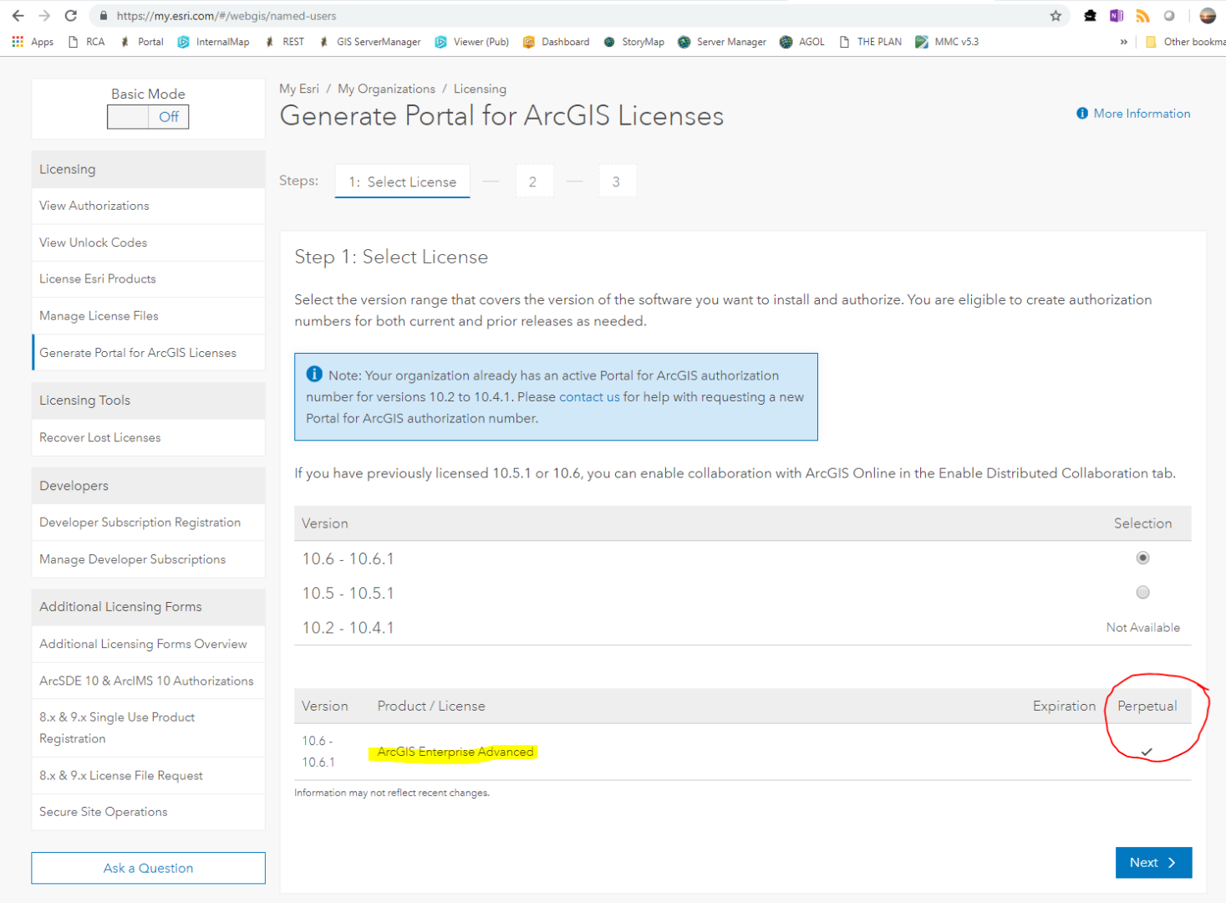This screenshot has height=903, width=1226.
Task: Open View Authorizations in sidebar
Action: pos(148,206)
